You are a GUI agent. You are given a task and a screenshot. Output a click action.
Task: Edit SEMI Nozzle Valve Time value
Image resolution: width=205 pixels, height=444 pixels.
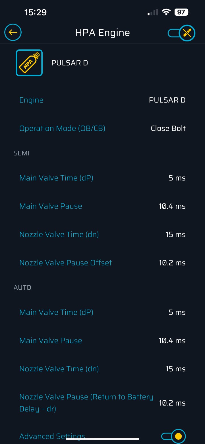click(175, 235)
